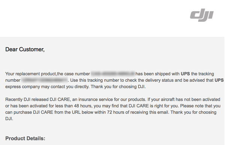Click 'Please note that you' text

tap(200, 106)
